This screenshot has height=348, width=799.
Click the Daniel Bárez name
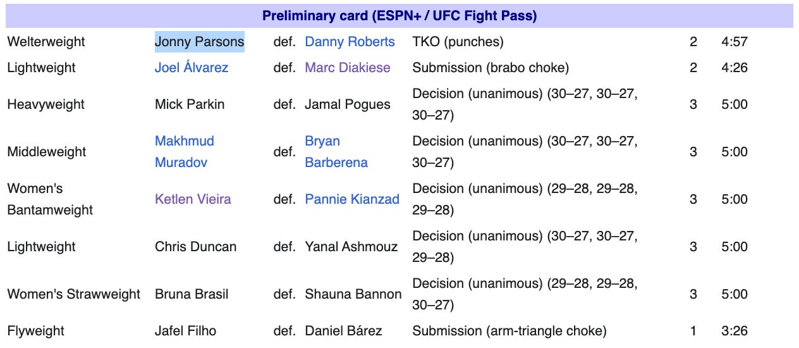pos(343,331)
